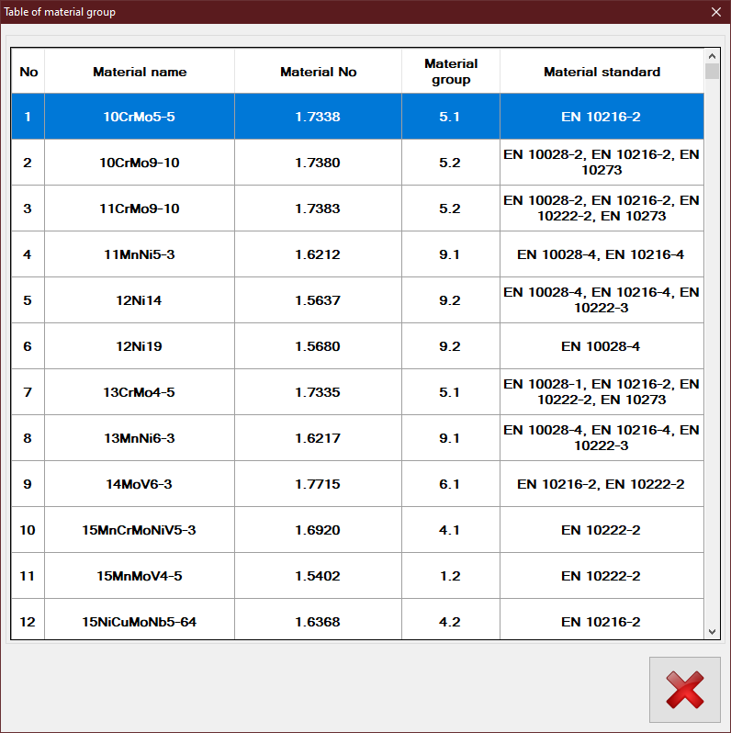Screen dimensions: 731x733
Task: Select the 10CrMo9-10 material row
Action: coord(140,163)
